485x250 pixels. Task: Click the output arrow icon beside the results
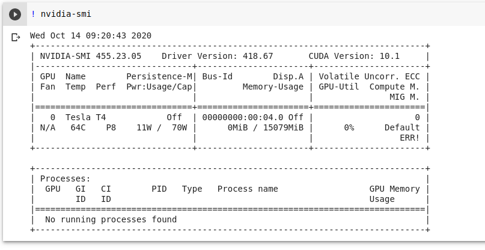coord(16,37)
